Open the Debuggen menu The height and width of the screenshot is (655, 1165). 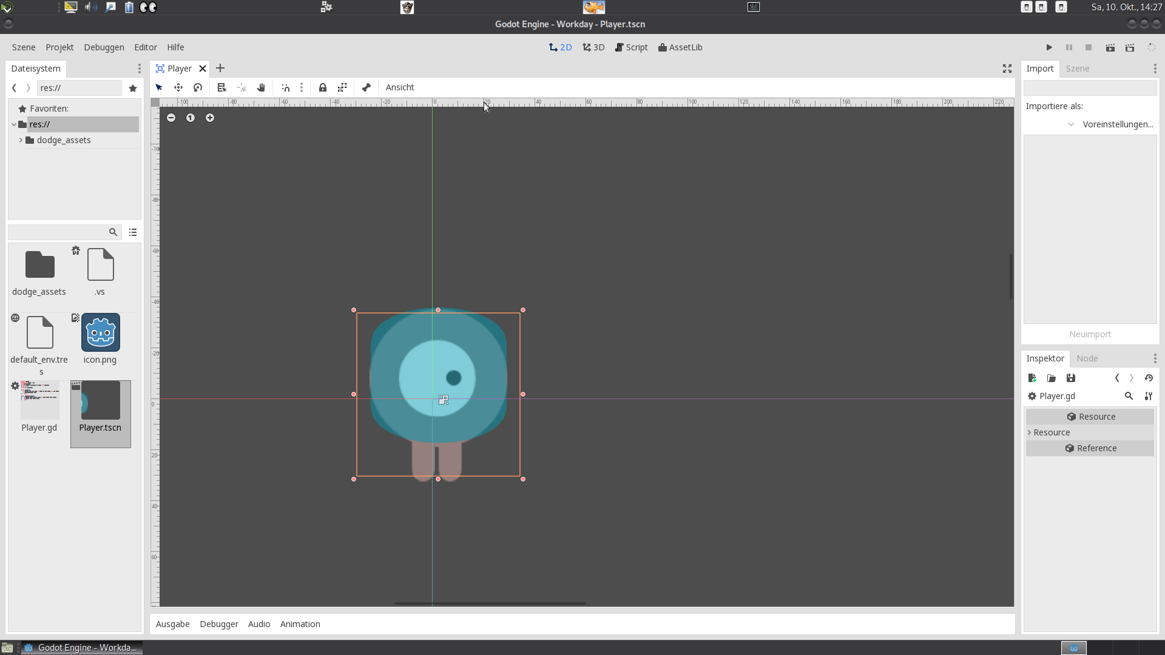[x=104, y=47]
